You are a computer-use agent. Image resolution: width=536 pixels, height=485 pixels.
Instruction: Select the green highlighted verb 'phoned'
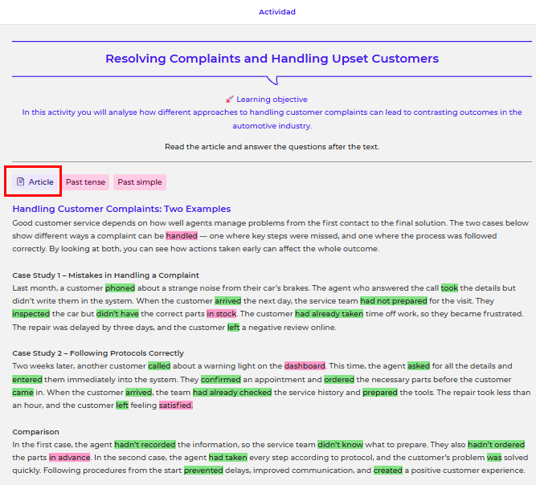120,287
